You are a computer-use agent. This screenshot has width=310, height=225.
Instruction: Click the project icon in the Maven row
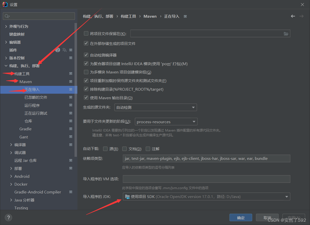(x=71, y=82)
